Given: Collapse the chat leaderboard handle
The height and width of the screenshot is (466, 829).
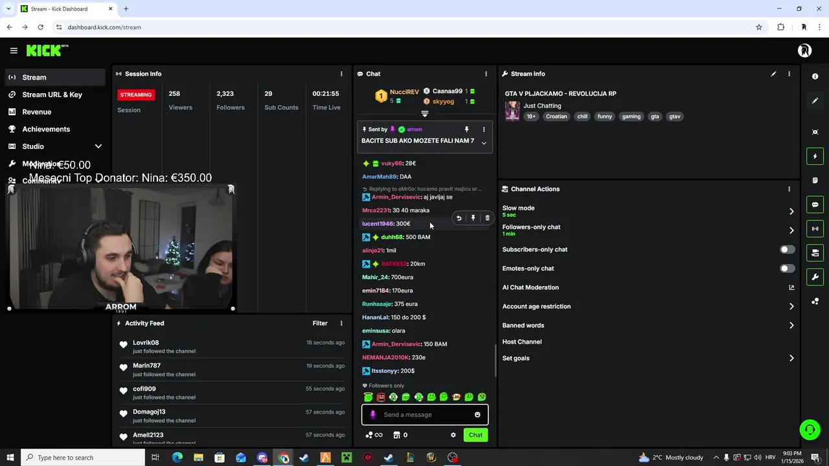Looking at the screenshot, I should tap(425, 114).
